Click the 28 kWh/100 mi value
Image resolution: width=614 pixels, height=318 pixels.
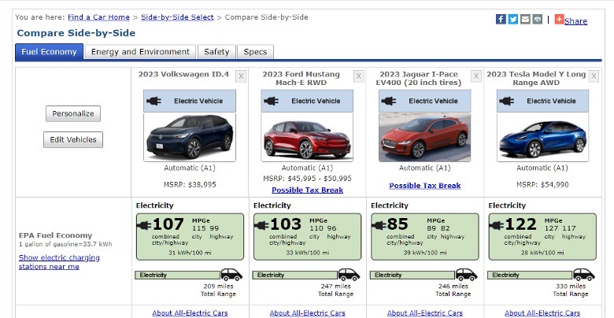(x=542, y=253)
